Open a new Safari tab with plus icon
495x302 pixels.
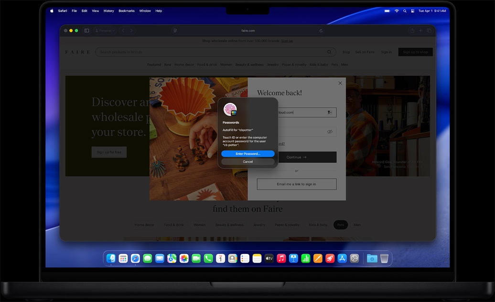click(x=420, y=30)
